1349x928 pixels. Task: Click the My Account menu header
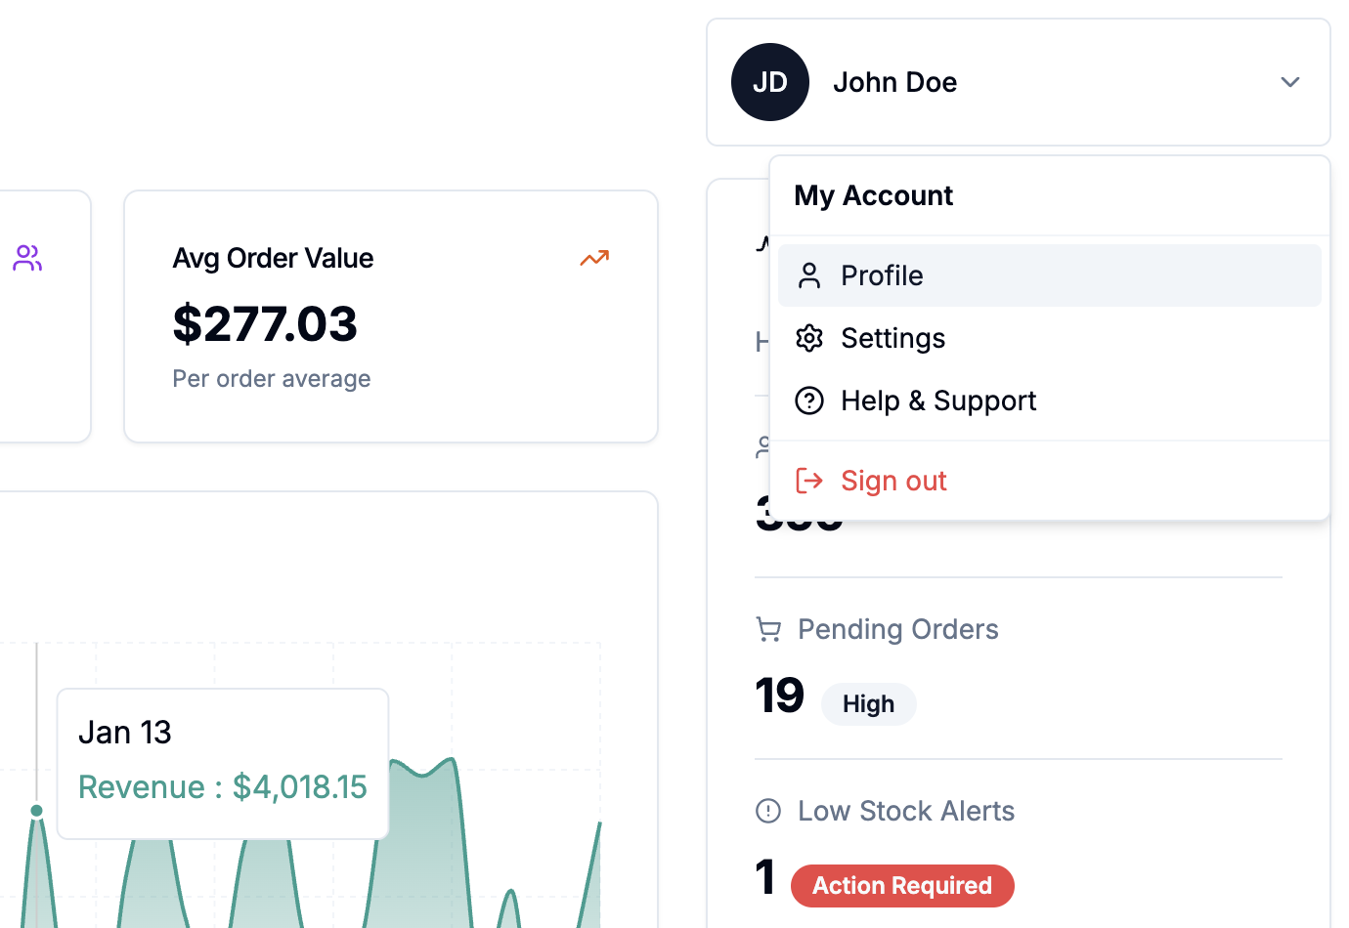pos(873,195)
